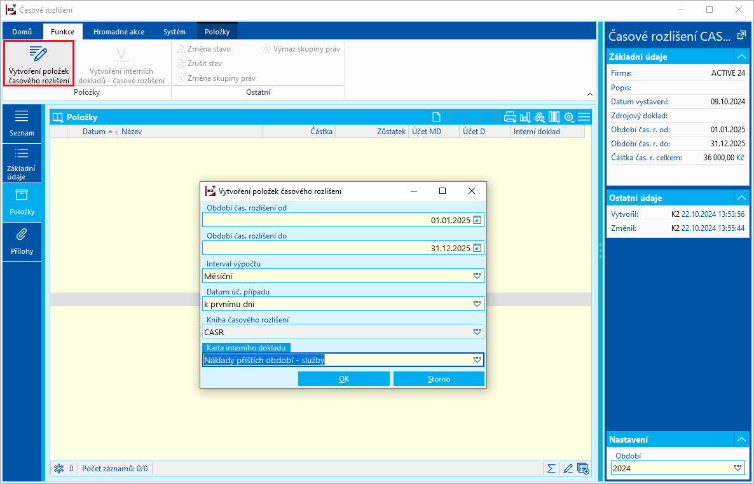Switch to the Domů ribbon tab
Screen dimensions: 754x484
(22, 32)
